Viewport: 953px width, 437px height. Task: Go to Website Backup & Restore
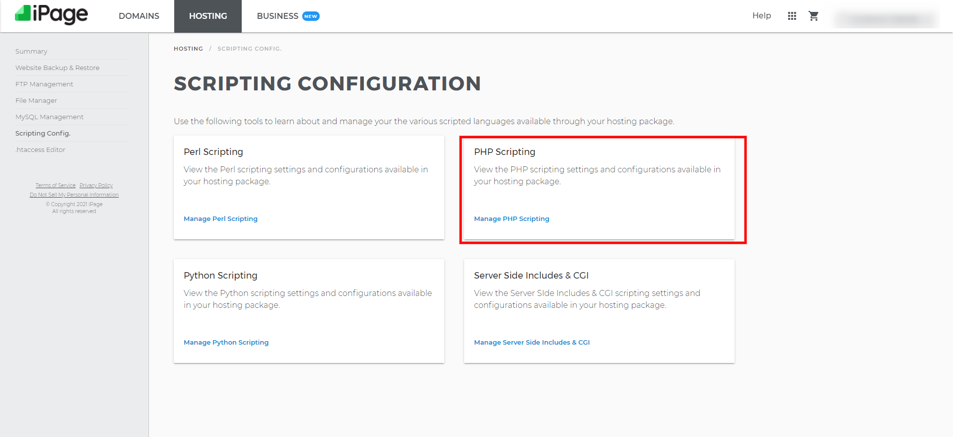57,68
